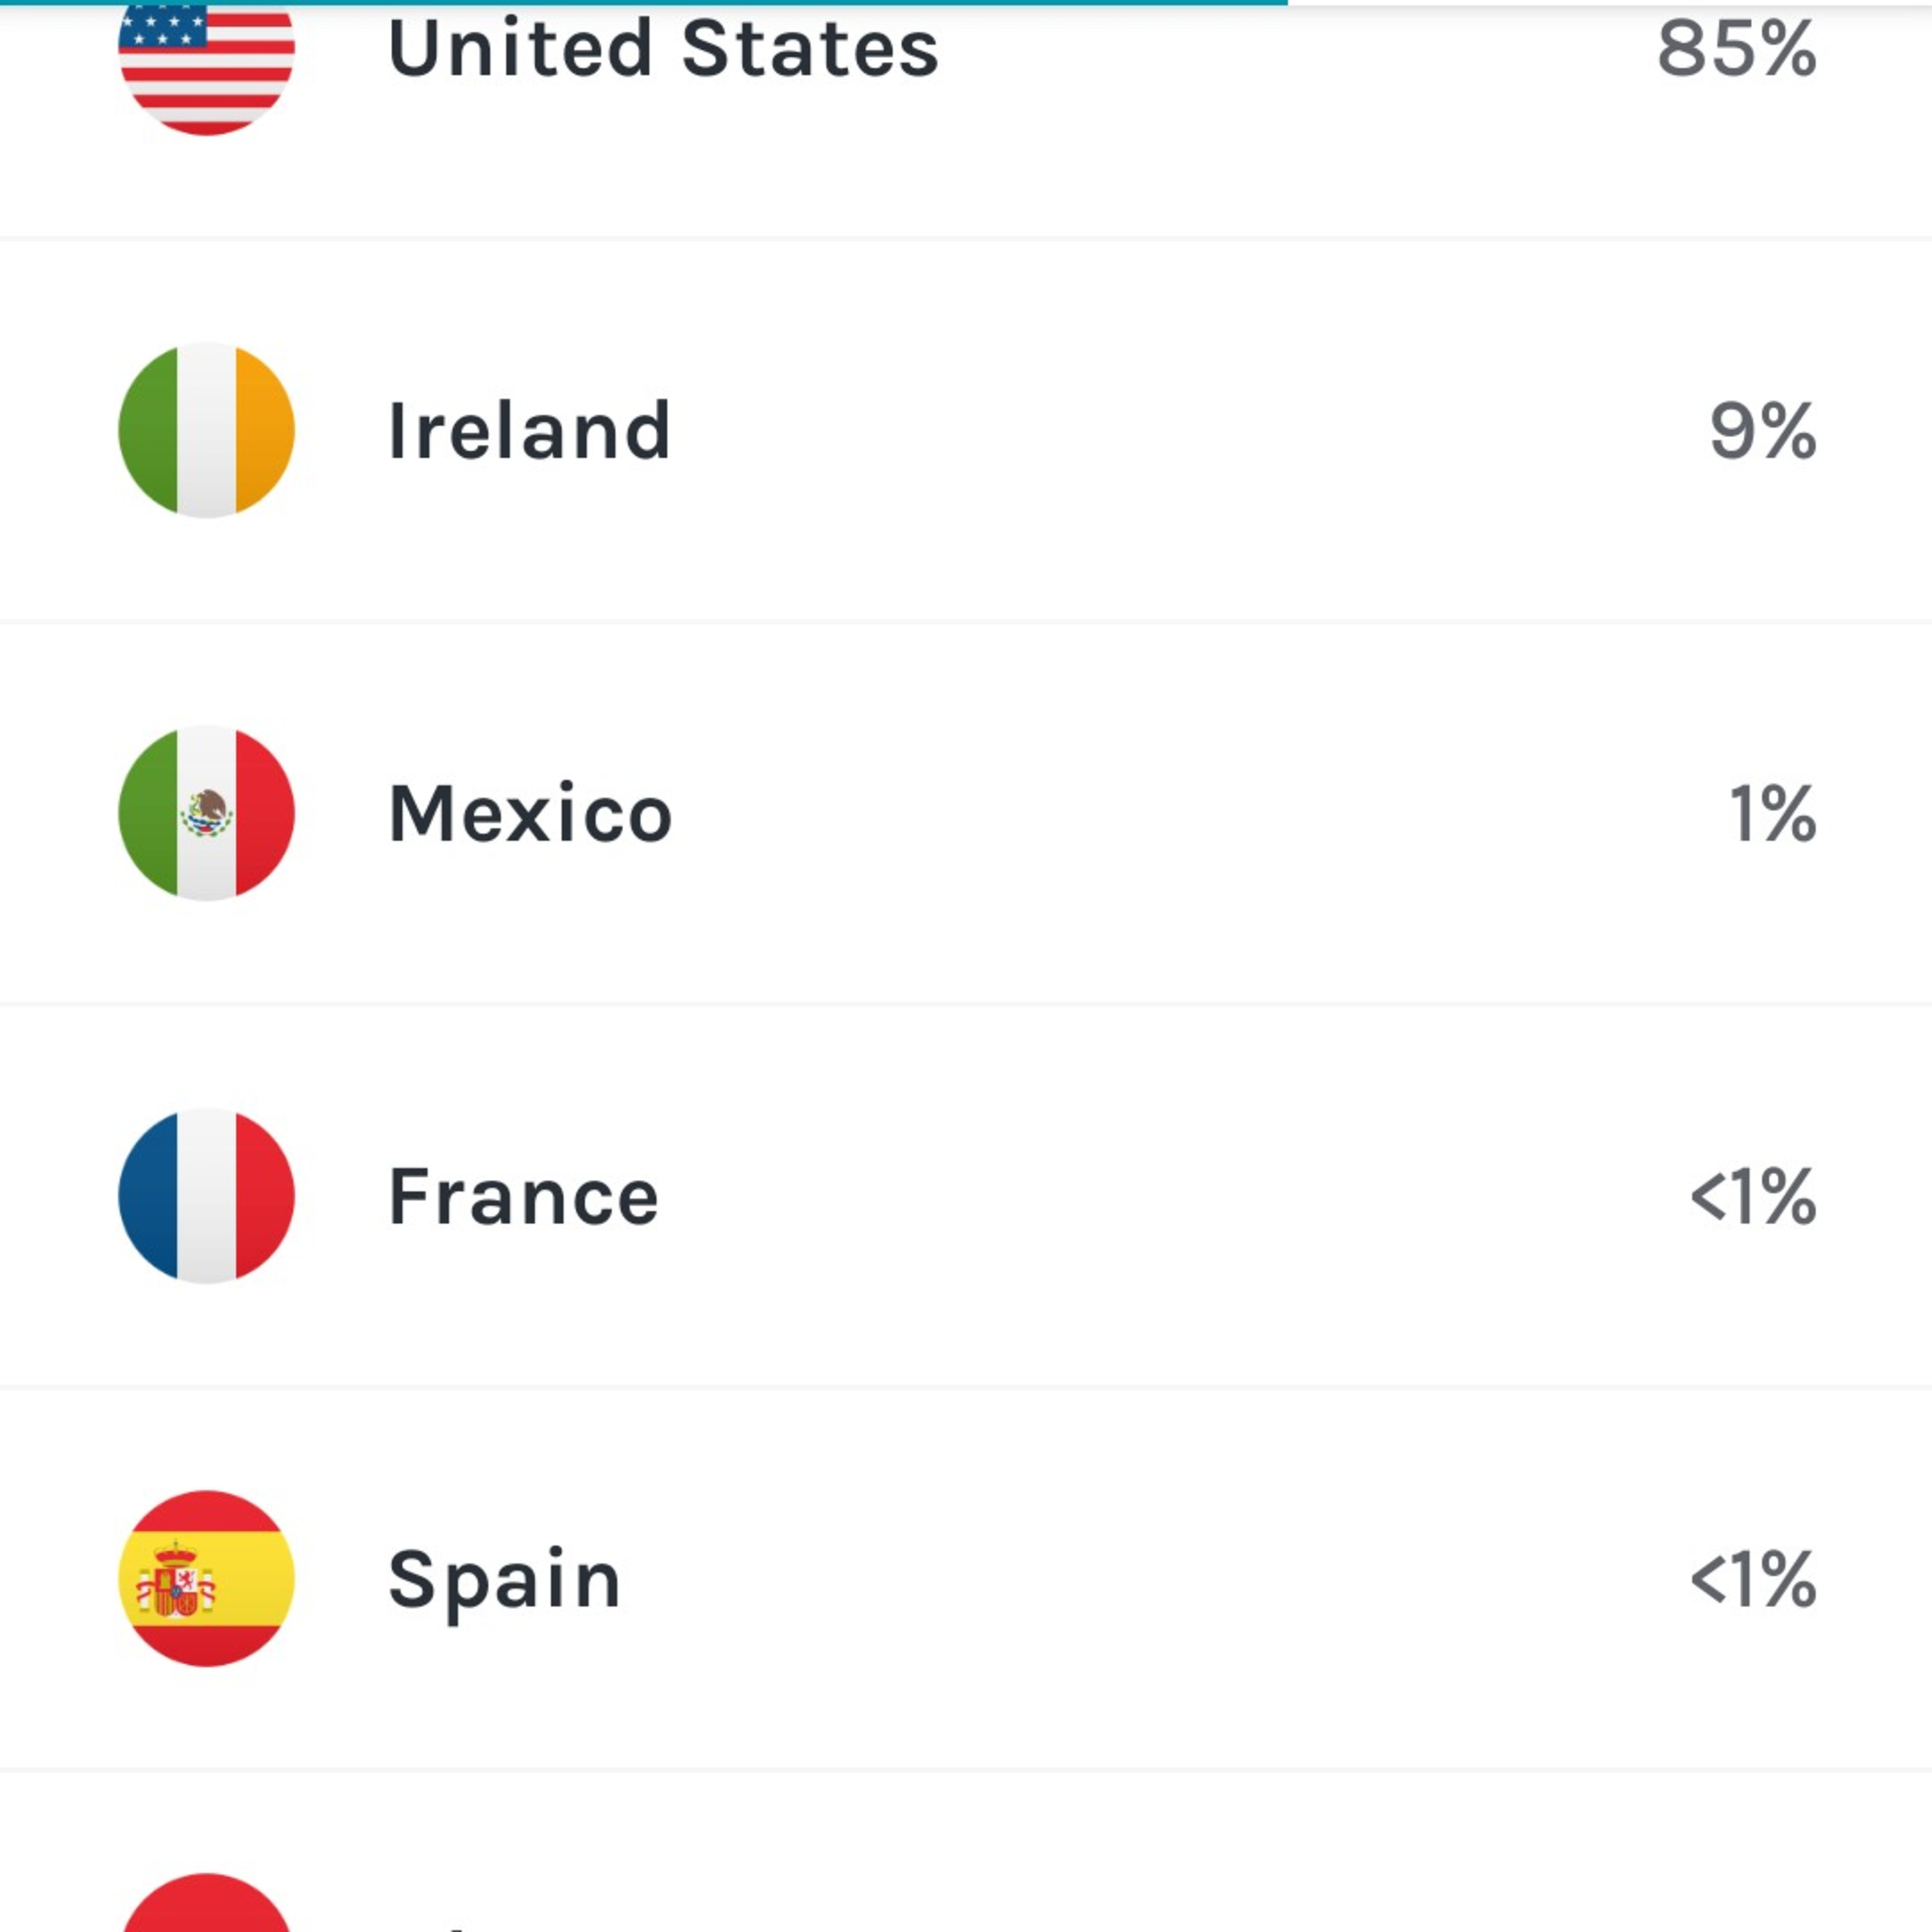Viewport: 1932px width, 1932px height.
Task: Tap the 9% value next to Ireland
Action: point(1762,431)
